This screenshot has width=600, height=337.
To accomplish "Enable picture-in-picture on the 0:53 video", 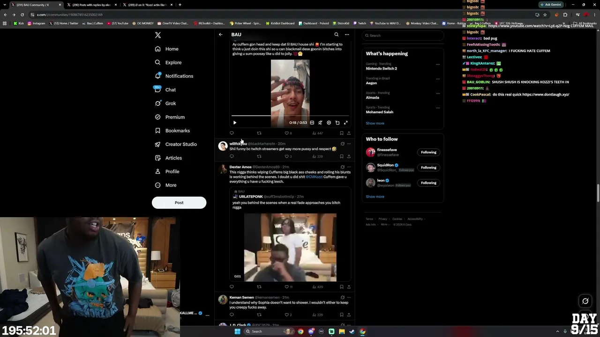I will (337, 123).
